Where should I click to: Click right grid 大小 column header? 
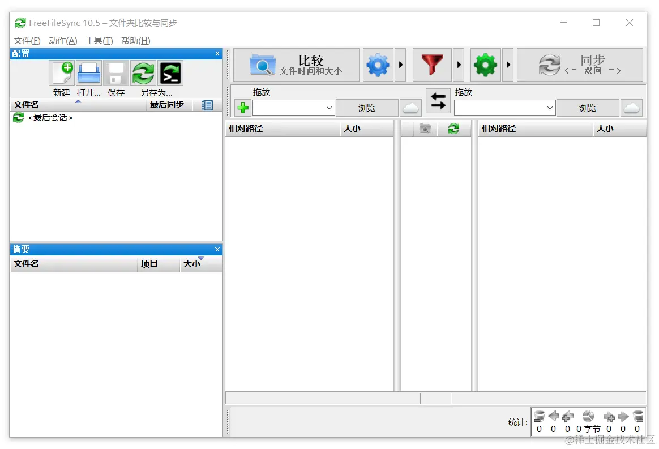pyautogui.click(x=619, y=129)
